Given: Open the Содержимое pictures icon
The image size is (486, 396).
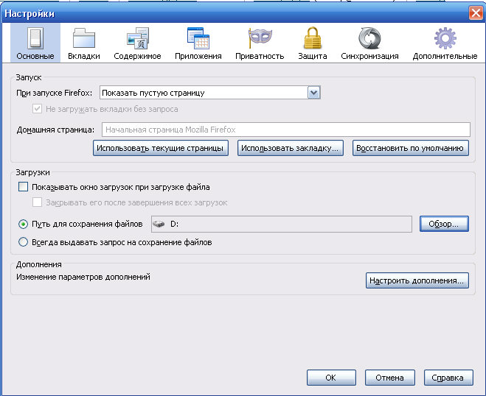Looking at the screenshot, I should 138,38.
